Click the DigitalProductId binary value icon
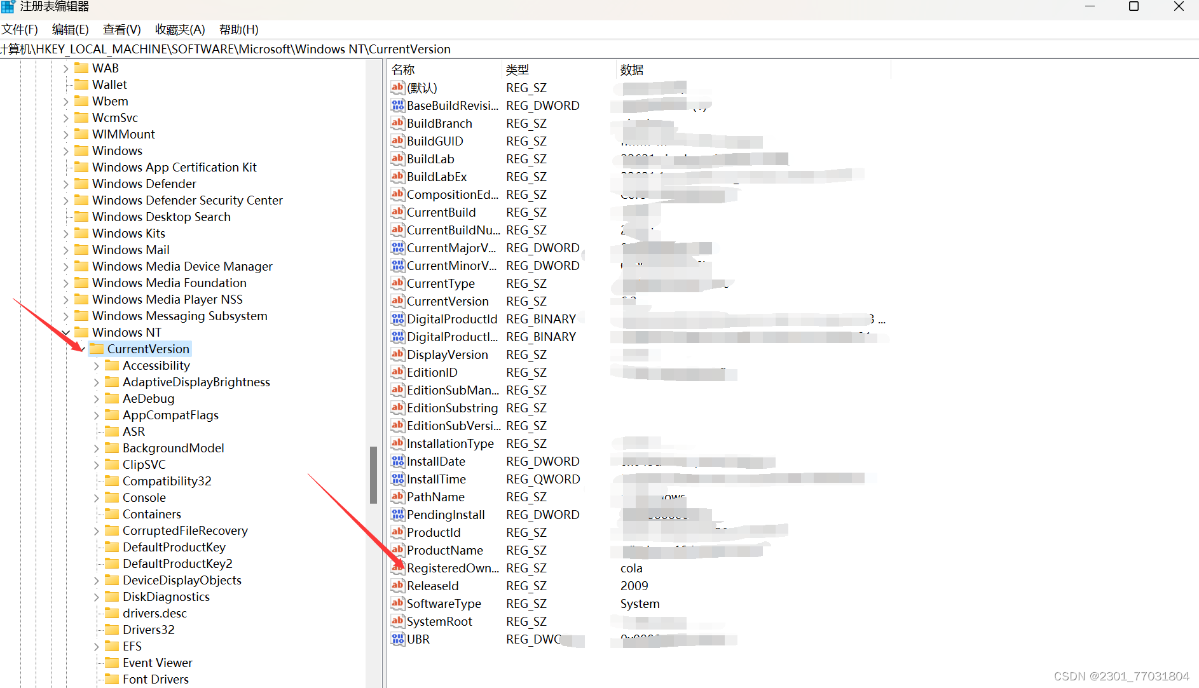 (x=398, y=318)
